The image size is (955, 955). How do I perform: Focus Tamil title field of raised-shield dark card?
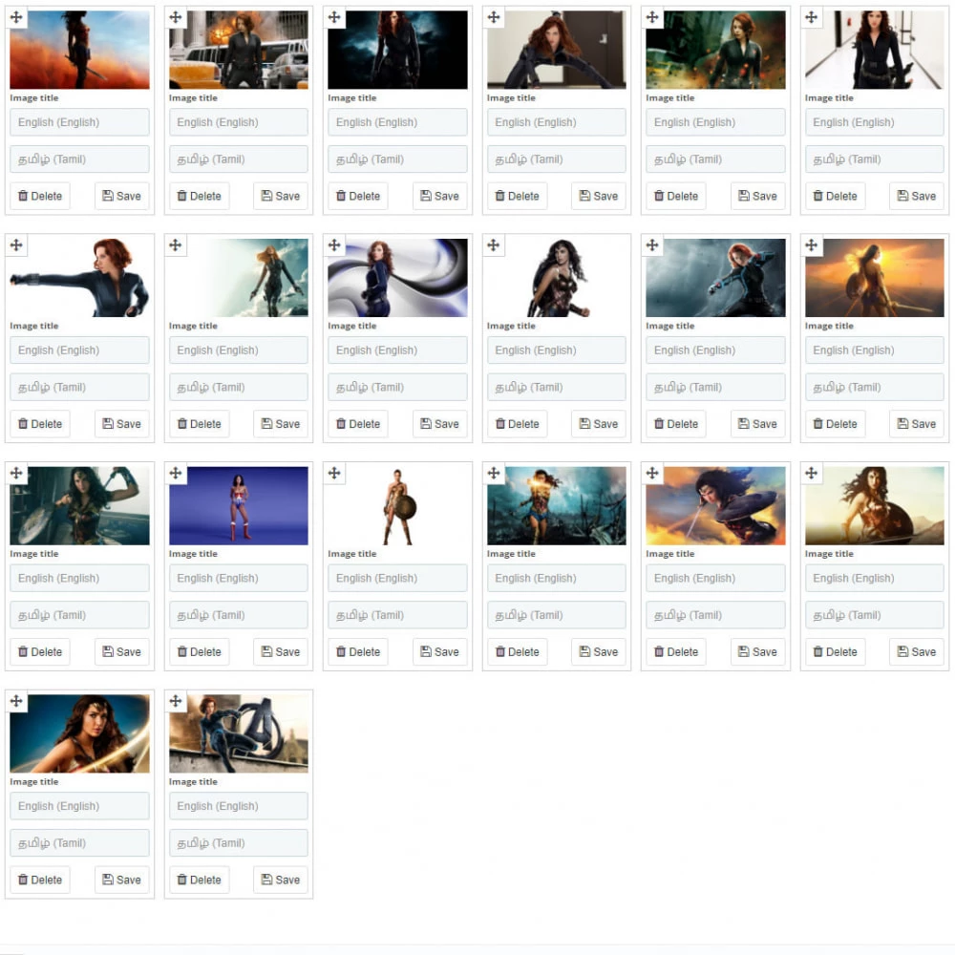[80, 615]
